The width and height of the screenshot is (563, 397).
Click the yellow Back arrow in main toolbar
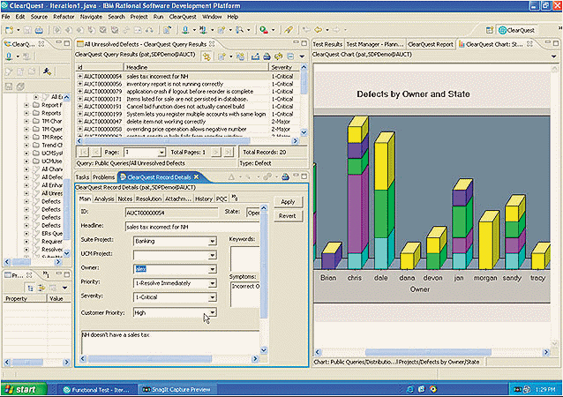pos(318,30)
